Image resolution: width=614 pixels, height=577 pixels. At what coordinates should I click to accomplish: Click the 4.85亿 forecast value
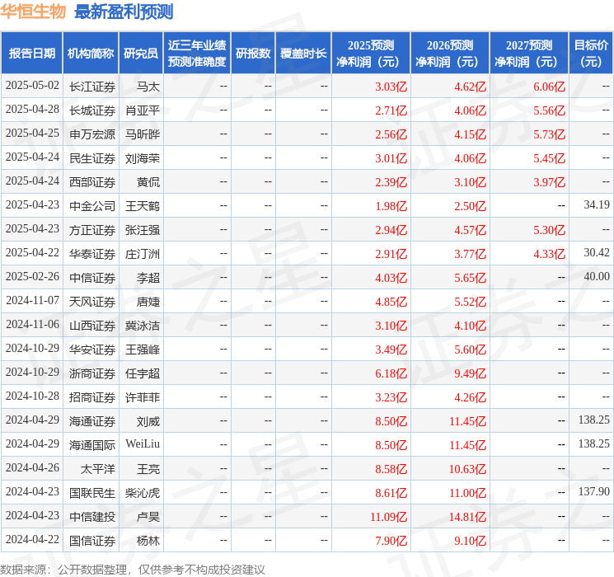(391, 302)
